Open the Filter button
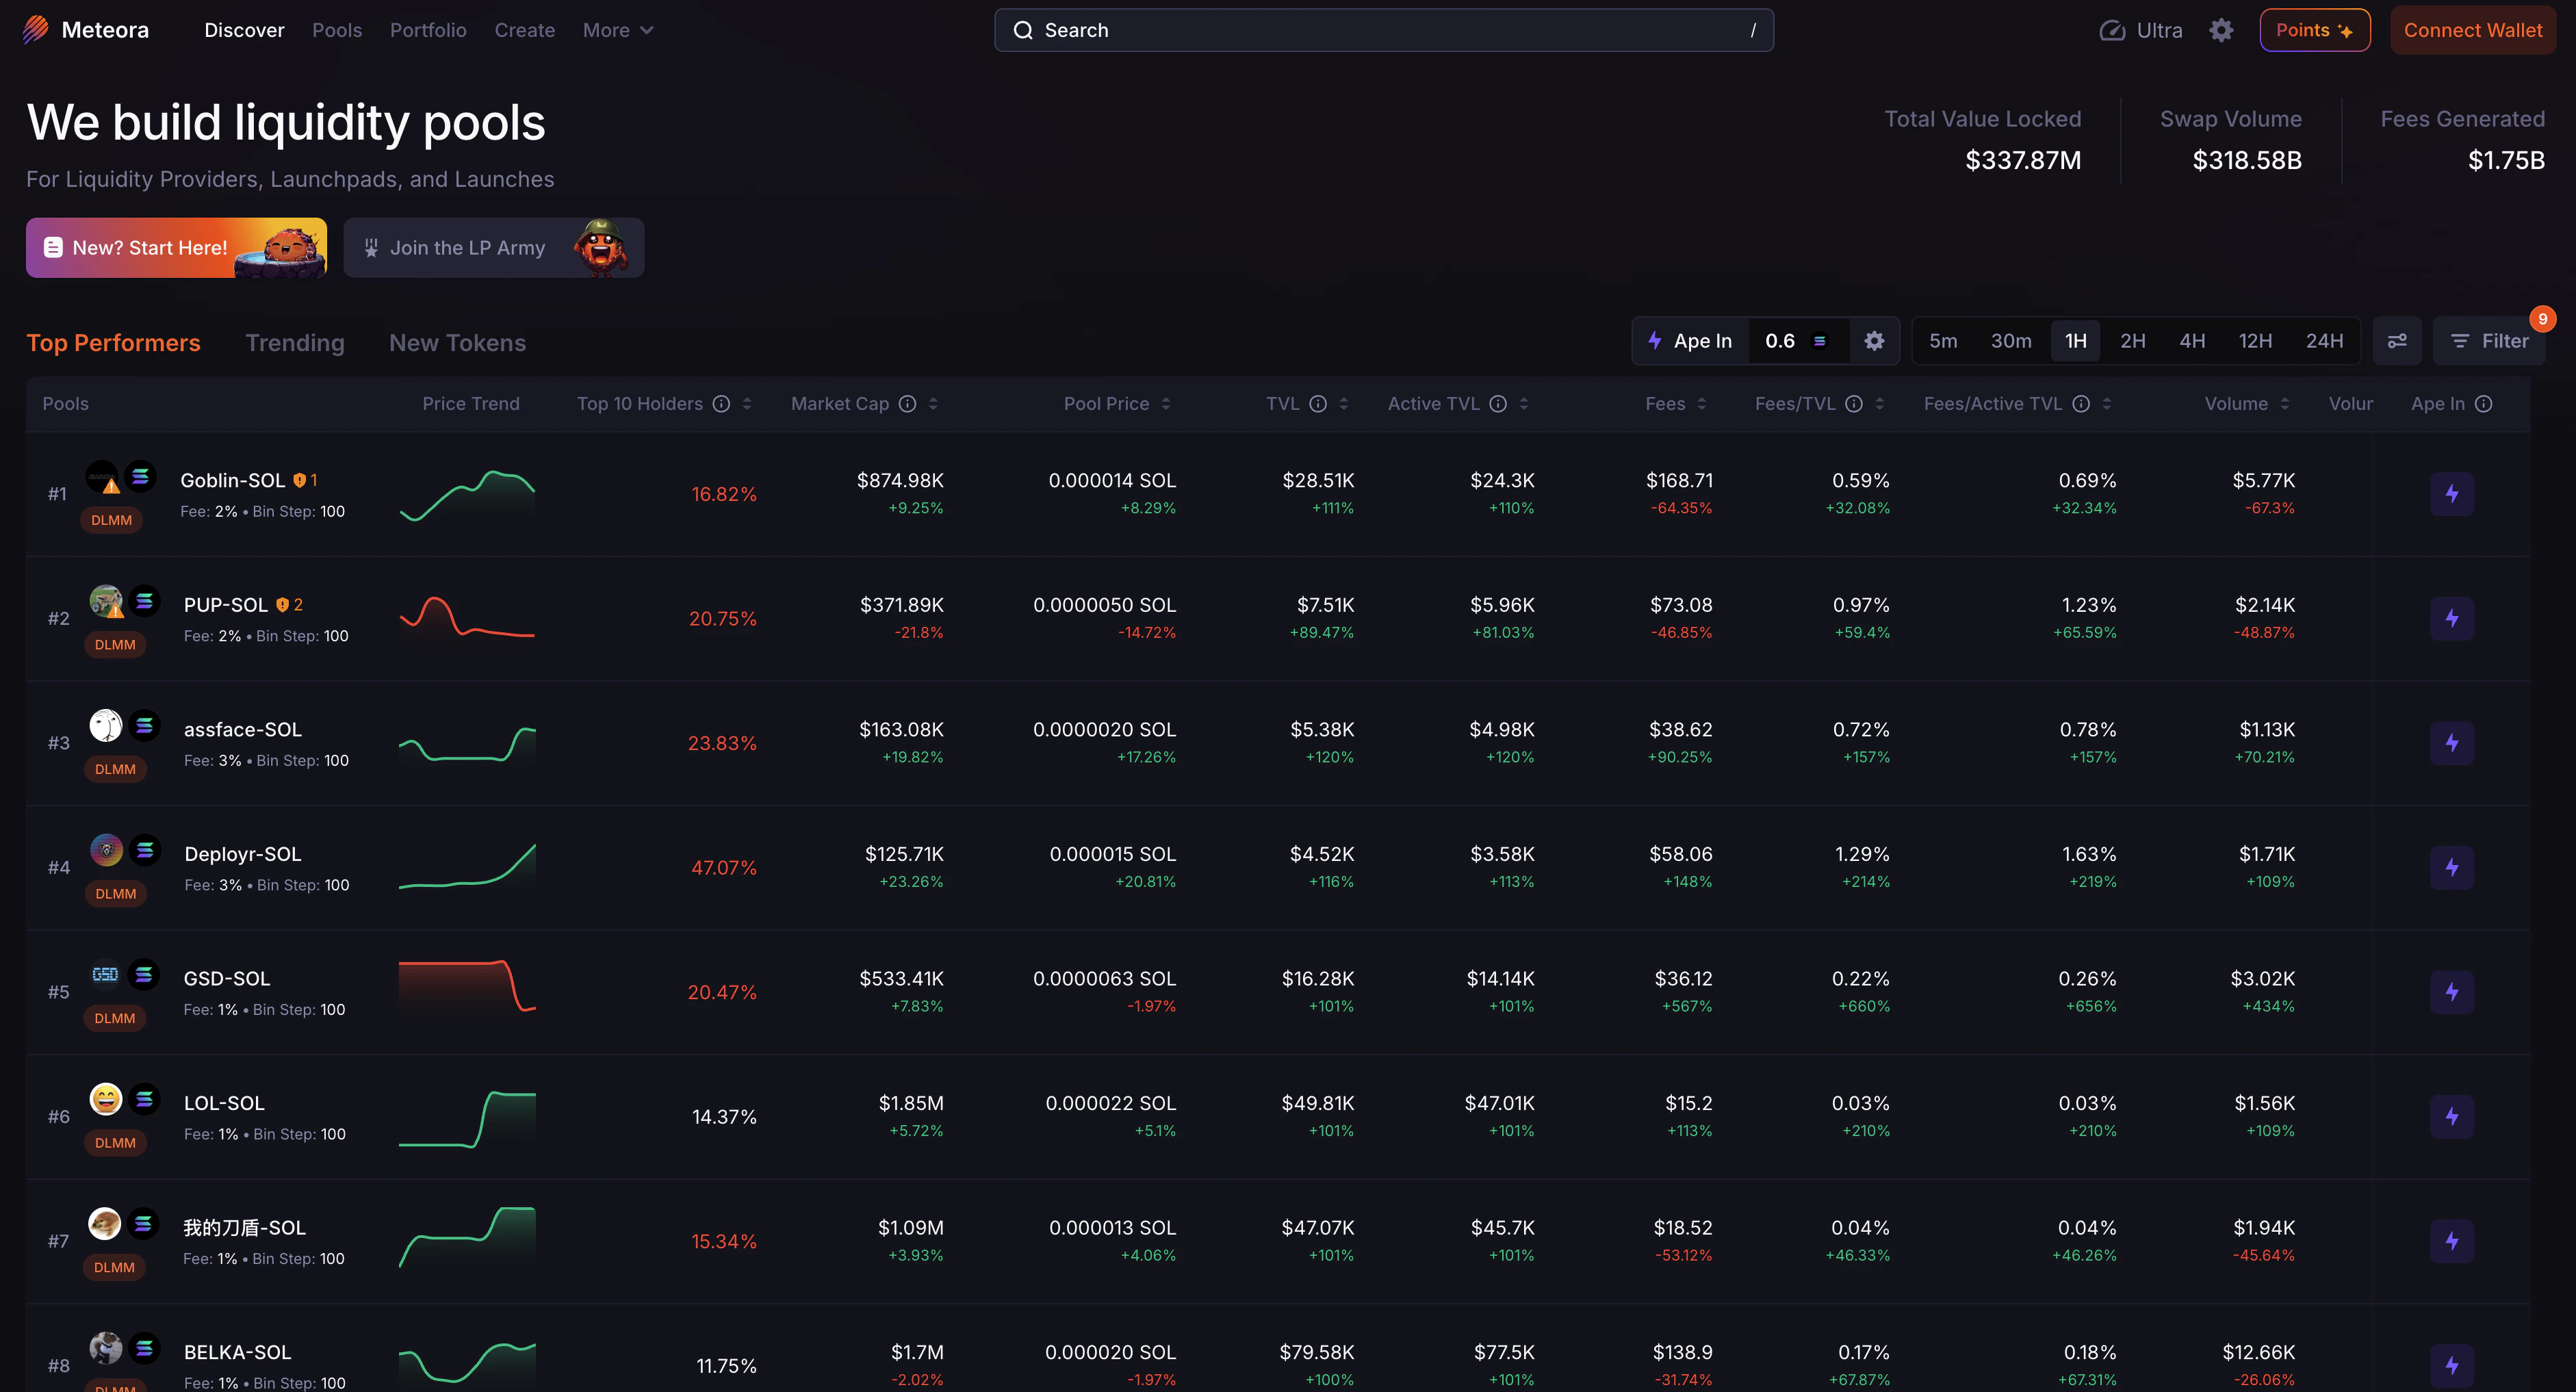 click(x=2489, y=341)
